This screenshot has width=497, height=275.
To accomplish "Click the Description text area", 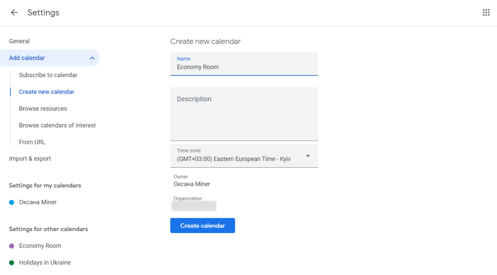I will click(244, 114).
